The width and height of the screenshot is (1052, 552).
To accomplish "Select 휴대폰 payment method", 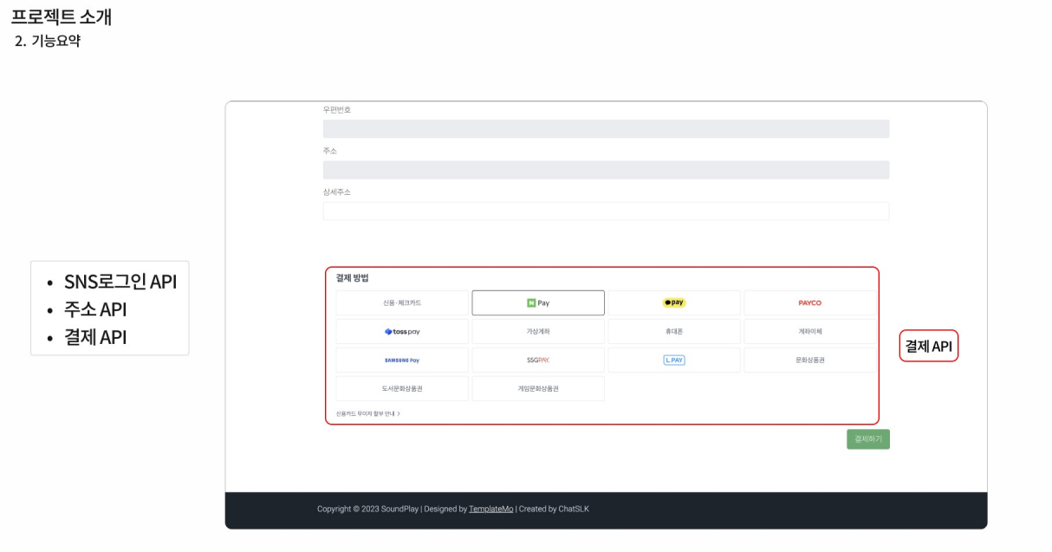I will [x=674, y=332].
